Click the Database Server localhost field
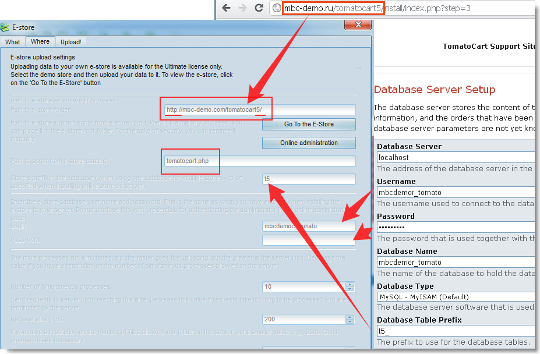Viewport: 540px width, 354px height. 455,157
